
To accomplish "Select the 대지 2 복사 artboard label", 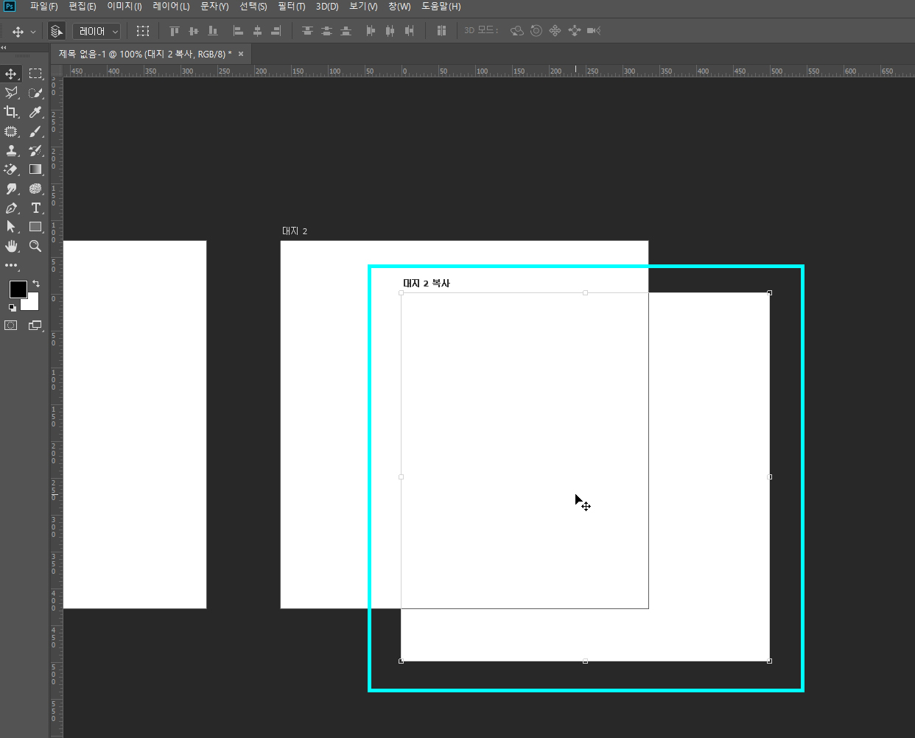I will pos(427,284).
